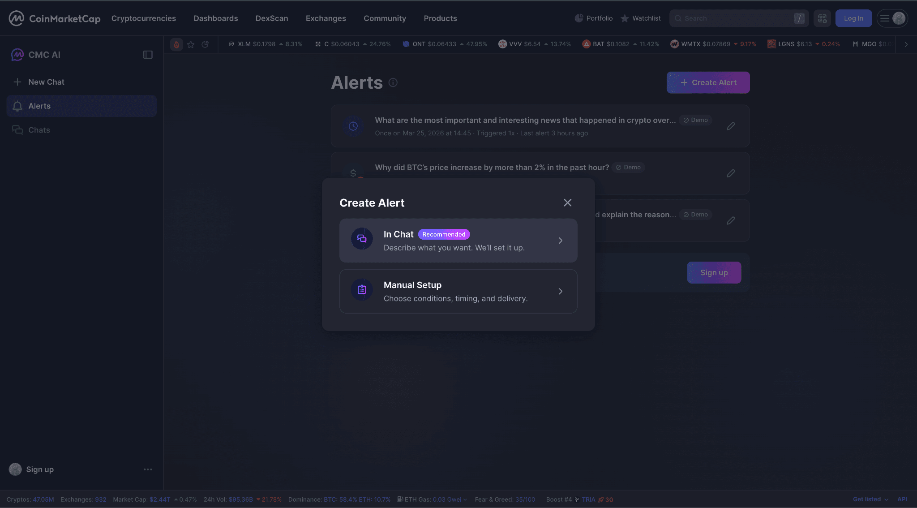
Task: Expand the Manual Setup option chevron
Action: [560, 292]
